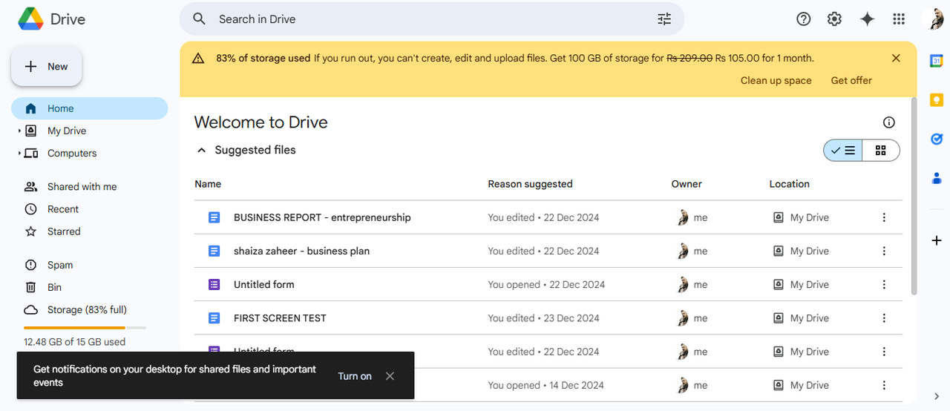950x411 pixels.
Task: Open Settings gear icon
Action: [x=835, y=19]
